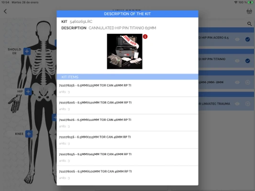Viewport: 255px width, 191px height.
Task: Go back using the top-left arrow
Action: pyautogui.click(x=5, y=11)
